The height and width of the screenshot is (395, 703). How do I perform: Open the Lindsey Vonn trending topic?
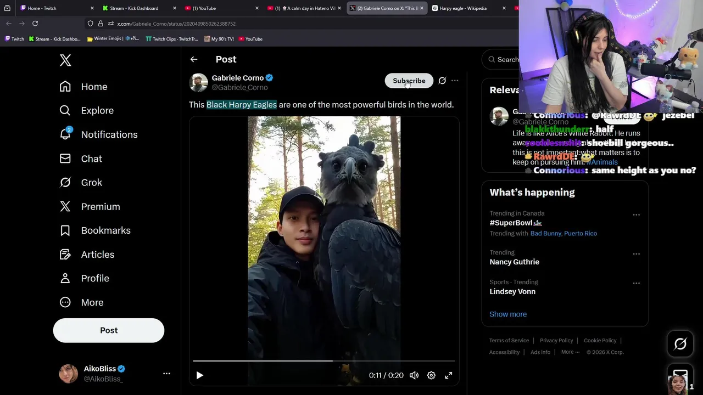[512, 291]
